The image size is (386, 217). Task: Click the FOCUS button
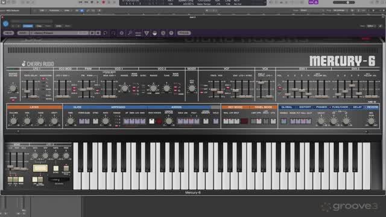tap(184, 33)
